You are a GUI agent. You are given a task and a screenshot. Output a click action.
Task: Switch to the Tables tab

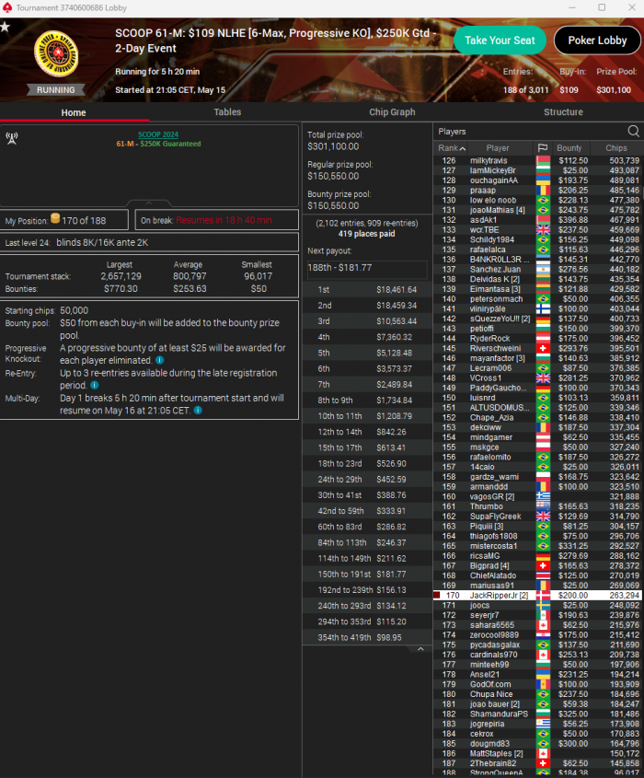227,112
